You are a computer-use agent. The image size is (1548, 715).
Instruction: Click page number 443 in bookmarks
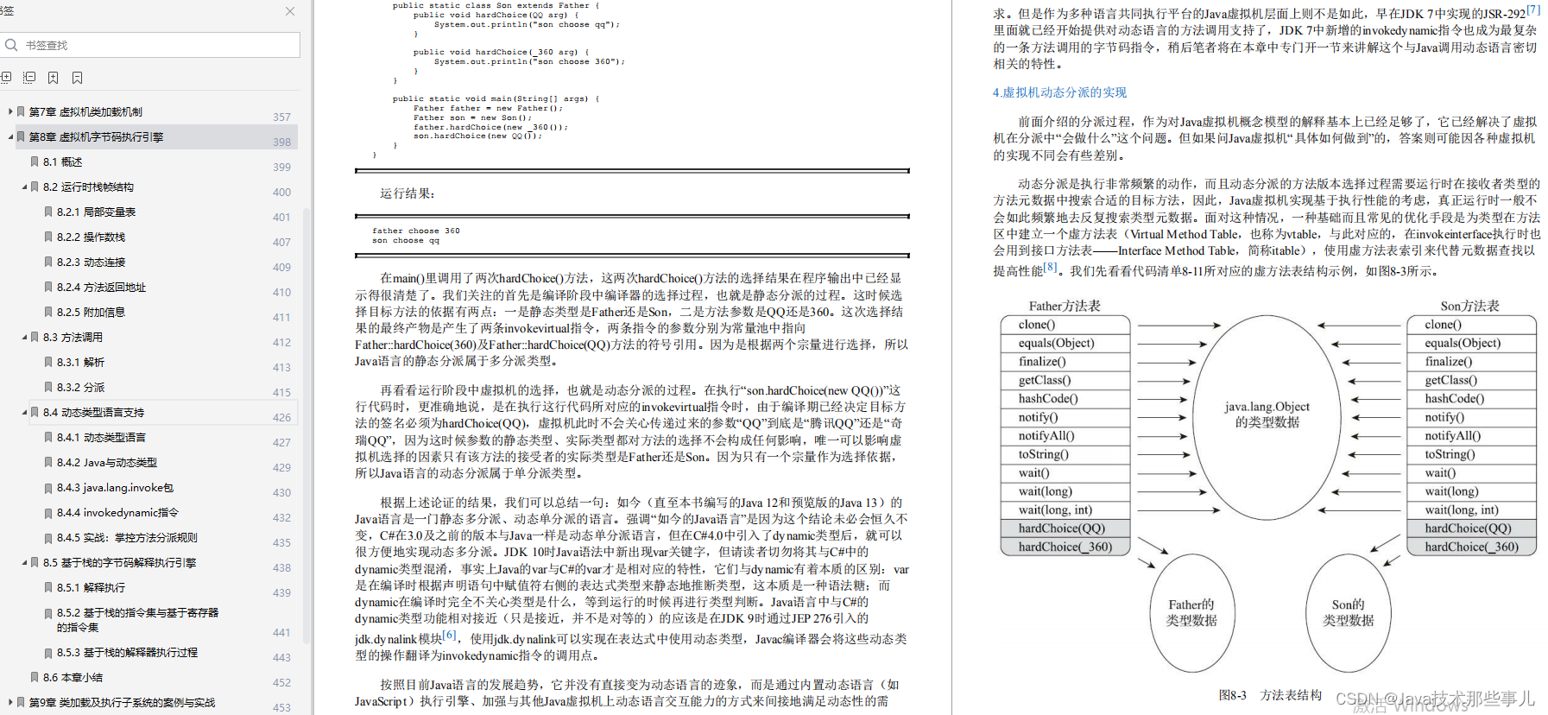coord(281,657)
